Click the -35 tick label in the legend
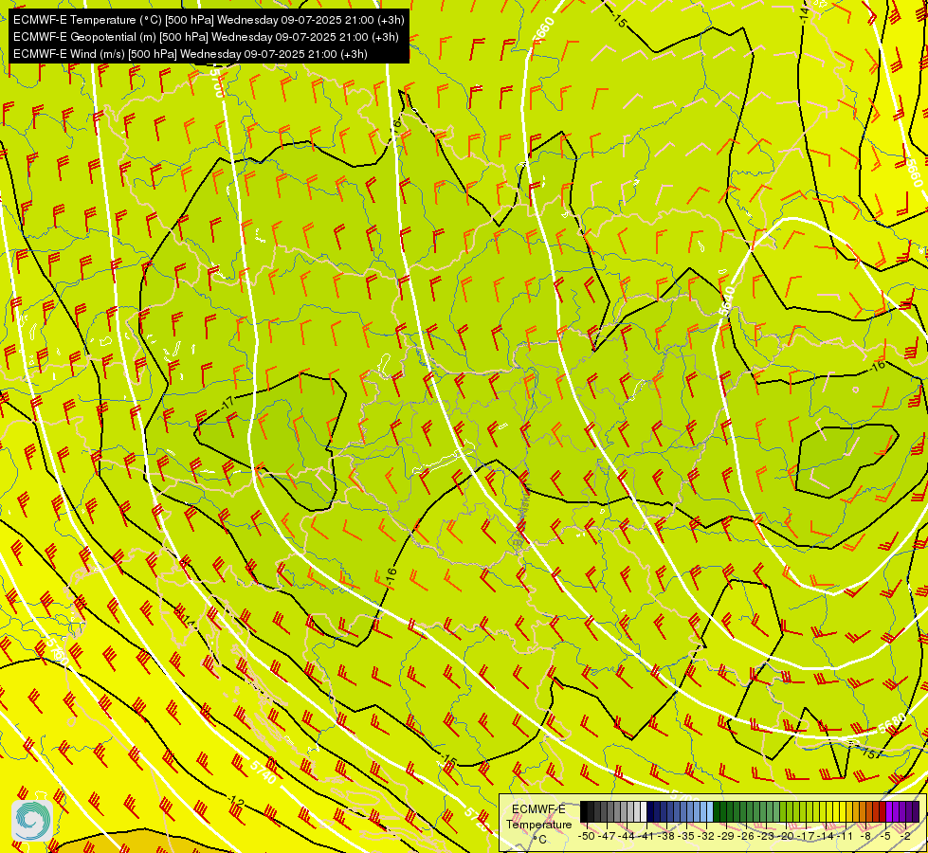 coord(686,836)
